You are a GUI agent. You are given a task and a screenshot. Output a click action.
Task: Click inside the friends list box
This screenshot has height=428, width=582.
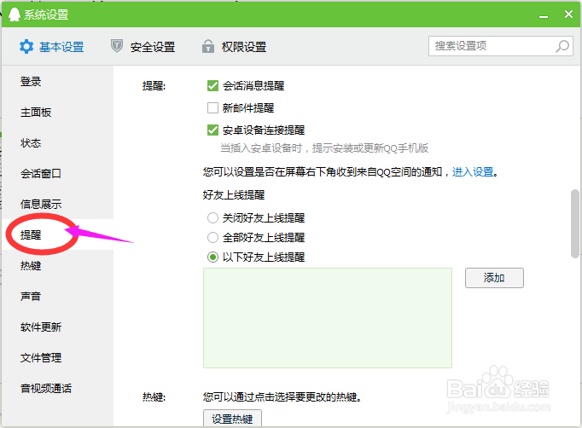328,318
